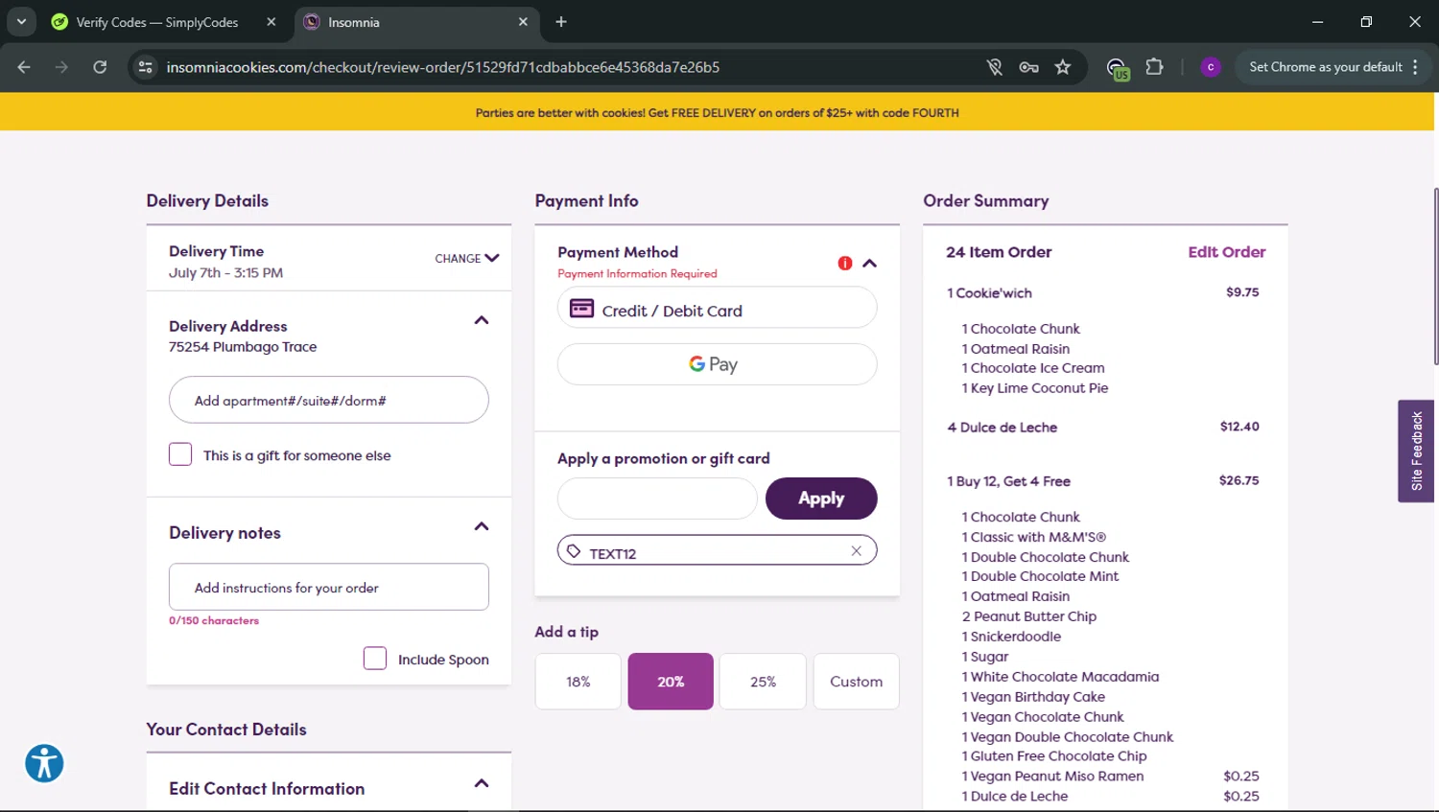Viewport: 1439px width, 812px height.
Task: Change the delivery time
Action: point(466,258)
